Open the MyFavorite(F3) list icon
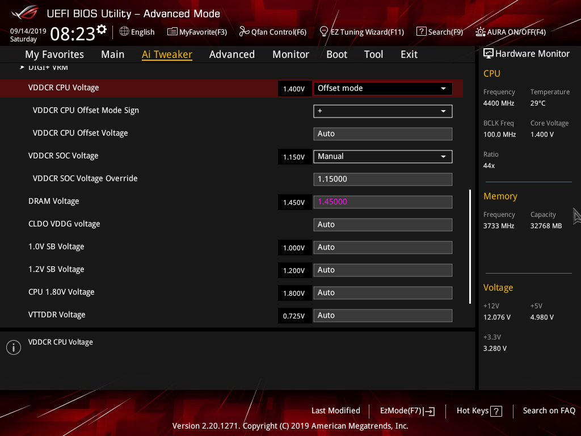The width and height of the screenshot is (581, 436). click(x=172, y=32)
